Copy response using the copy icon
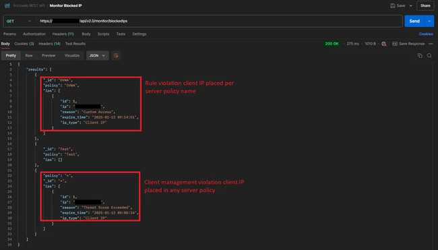The width and height of the screenshot is (438, 250). click(x=420, y=55)
